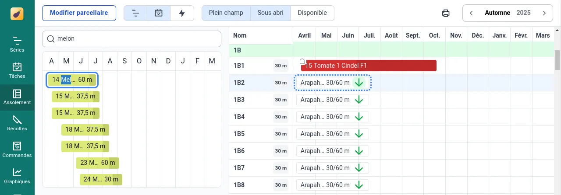Go to next season with right chevron
Image resolution: width=561 pixels, height=195 pixels.
(x=544, y=13)
